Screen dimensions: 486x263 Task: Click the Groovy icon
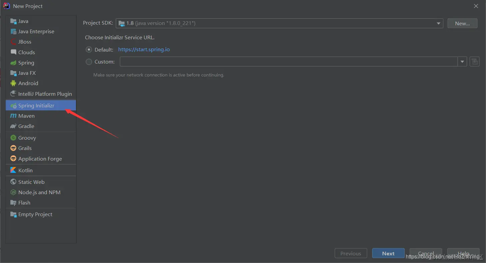(x=13, y=138)
